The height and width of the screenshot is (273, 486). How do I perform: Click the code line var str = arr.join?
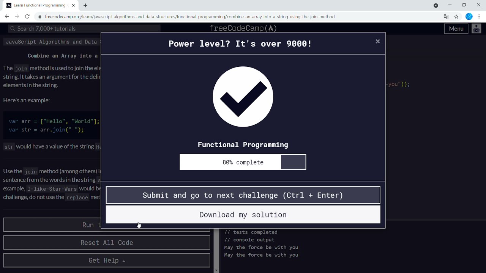pyautogui.click(x=46, y=130)
